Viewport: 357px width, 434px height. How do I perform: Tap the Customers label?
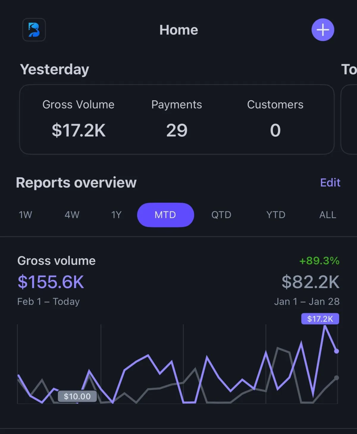(275, 105)
